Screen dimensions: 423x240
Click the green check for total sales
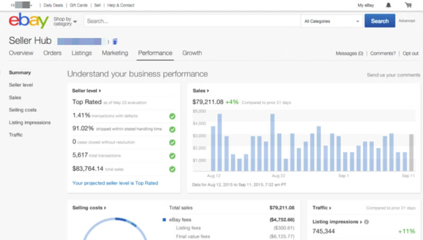point(172,169)
